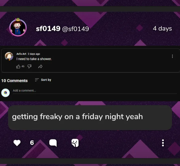Screen dimensions: 180x166
Task: Focus the Add a comment field
Action: [x=95, y=91]
